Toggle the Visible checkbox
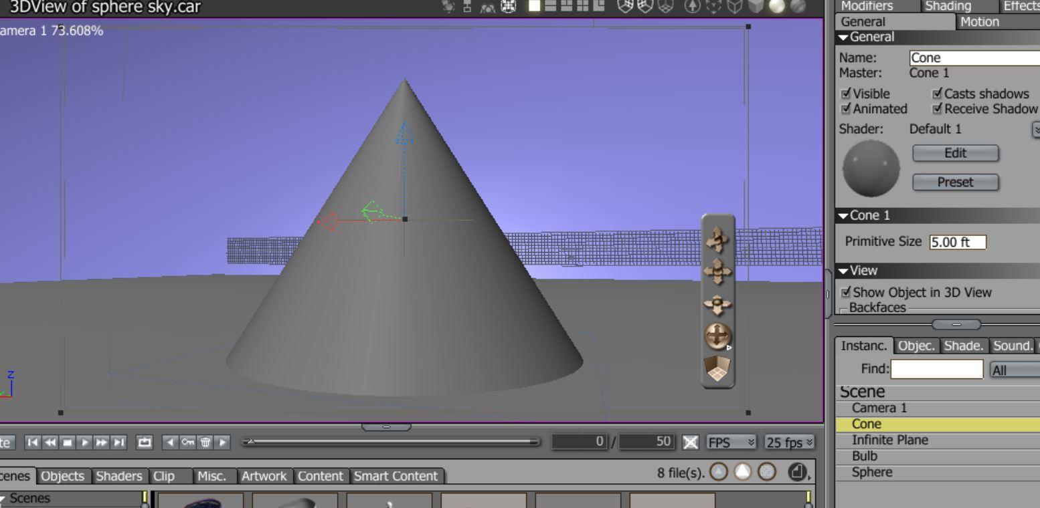 pyautogui.click(x=846, y=94)
